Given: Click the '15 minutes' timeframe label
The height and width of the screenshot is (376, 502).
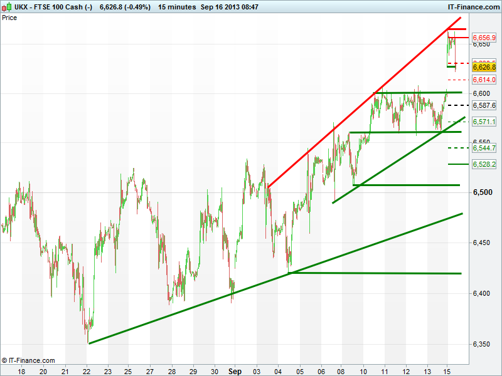Looking at the screenshot, I should coord(177,7).
